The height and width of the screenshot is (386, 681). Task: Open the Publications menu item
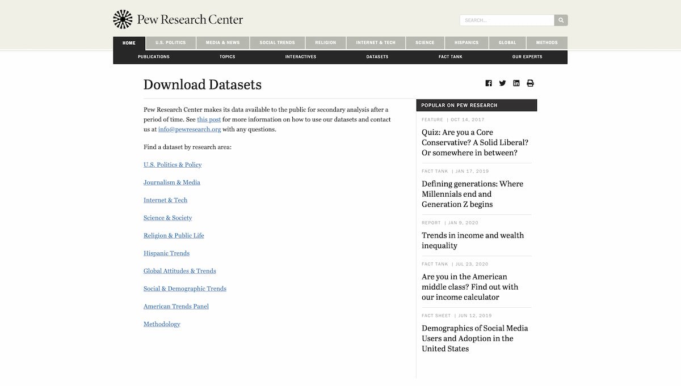tap(153, 57)
